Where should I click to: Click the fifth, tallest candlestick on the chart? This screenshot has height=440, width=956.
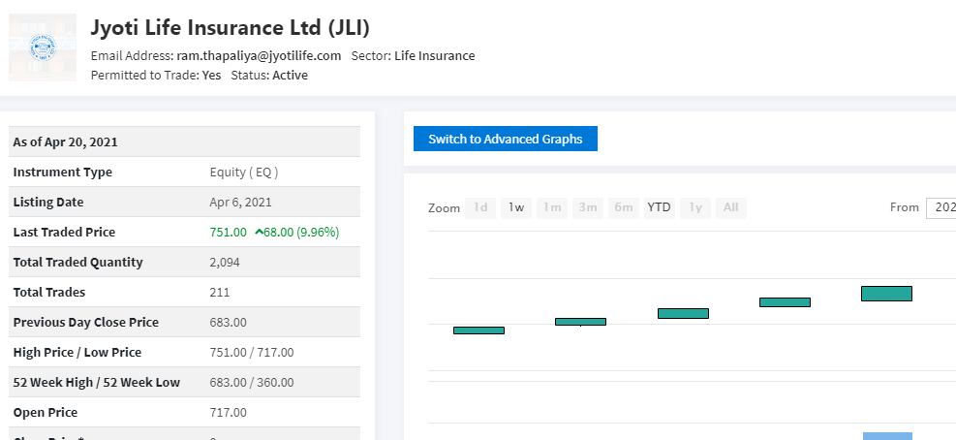[x=886, y=294]
